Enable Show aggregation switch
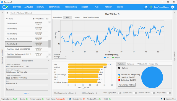 coord(119,93)
